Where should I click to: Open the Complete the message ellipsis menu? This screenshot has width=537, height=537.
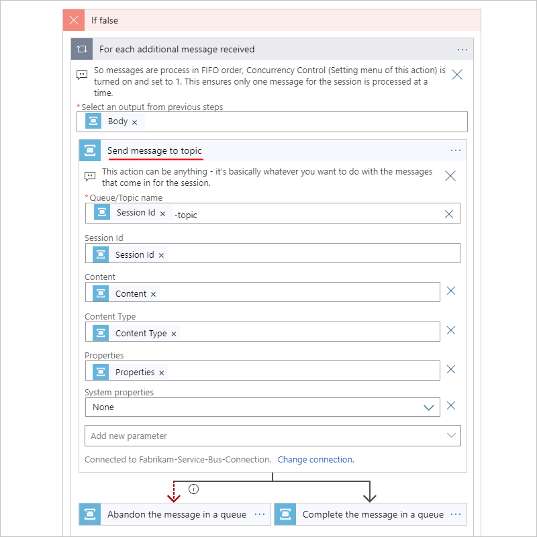coord(456,514)
